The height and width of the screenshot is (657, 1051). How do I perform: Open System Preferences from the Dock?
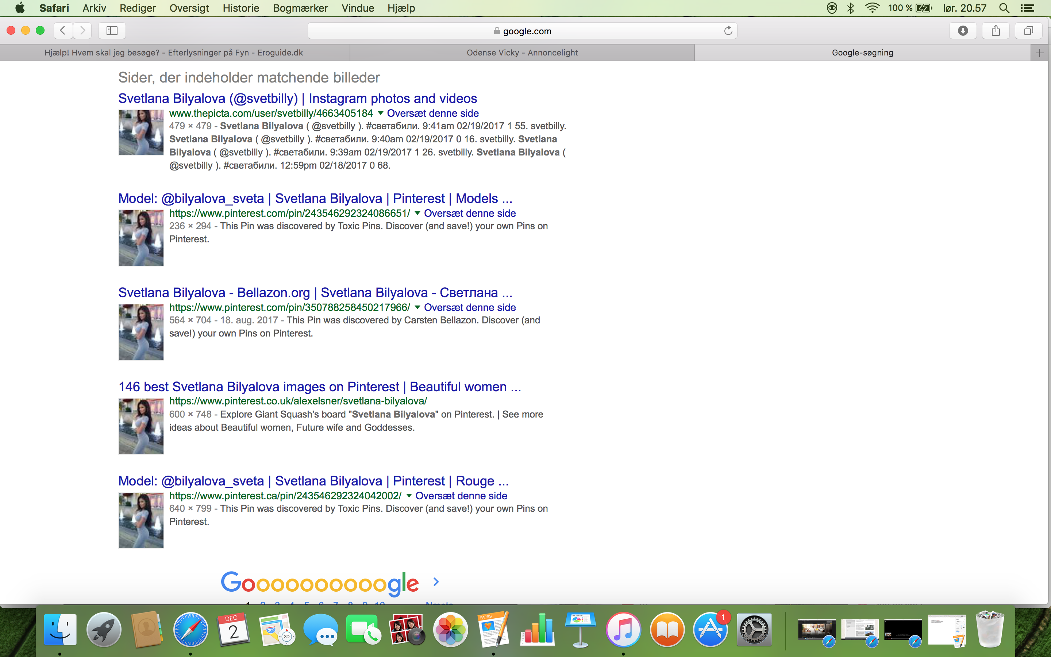[754, 630]
